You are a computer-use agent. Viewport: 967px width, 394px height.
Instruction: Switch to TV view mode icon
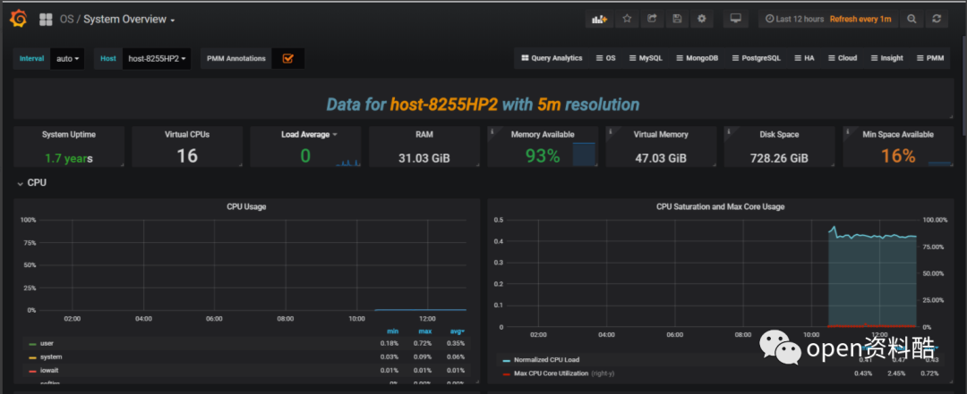click(x=735, y=19)
